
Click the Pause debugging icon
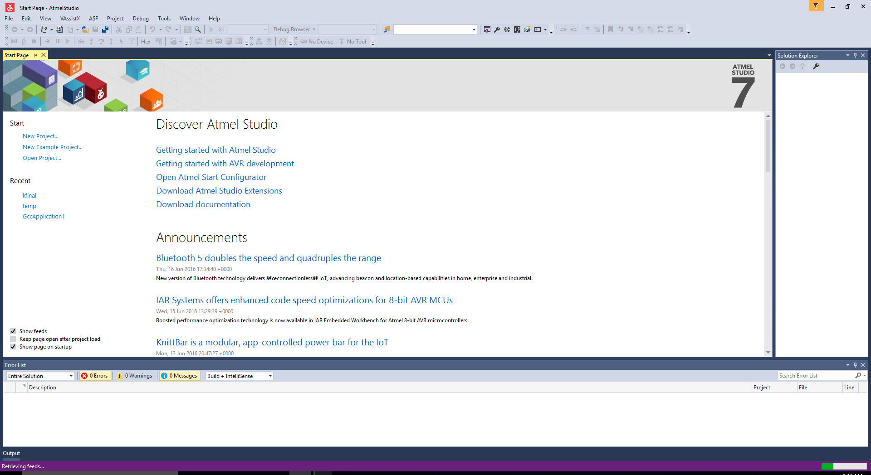point(57,42)
